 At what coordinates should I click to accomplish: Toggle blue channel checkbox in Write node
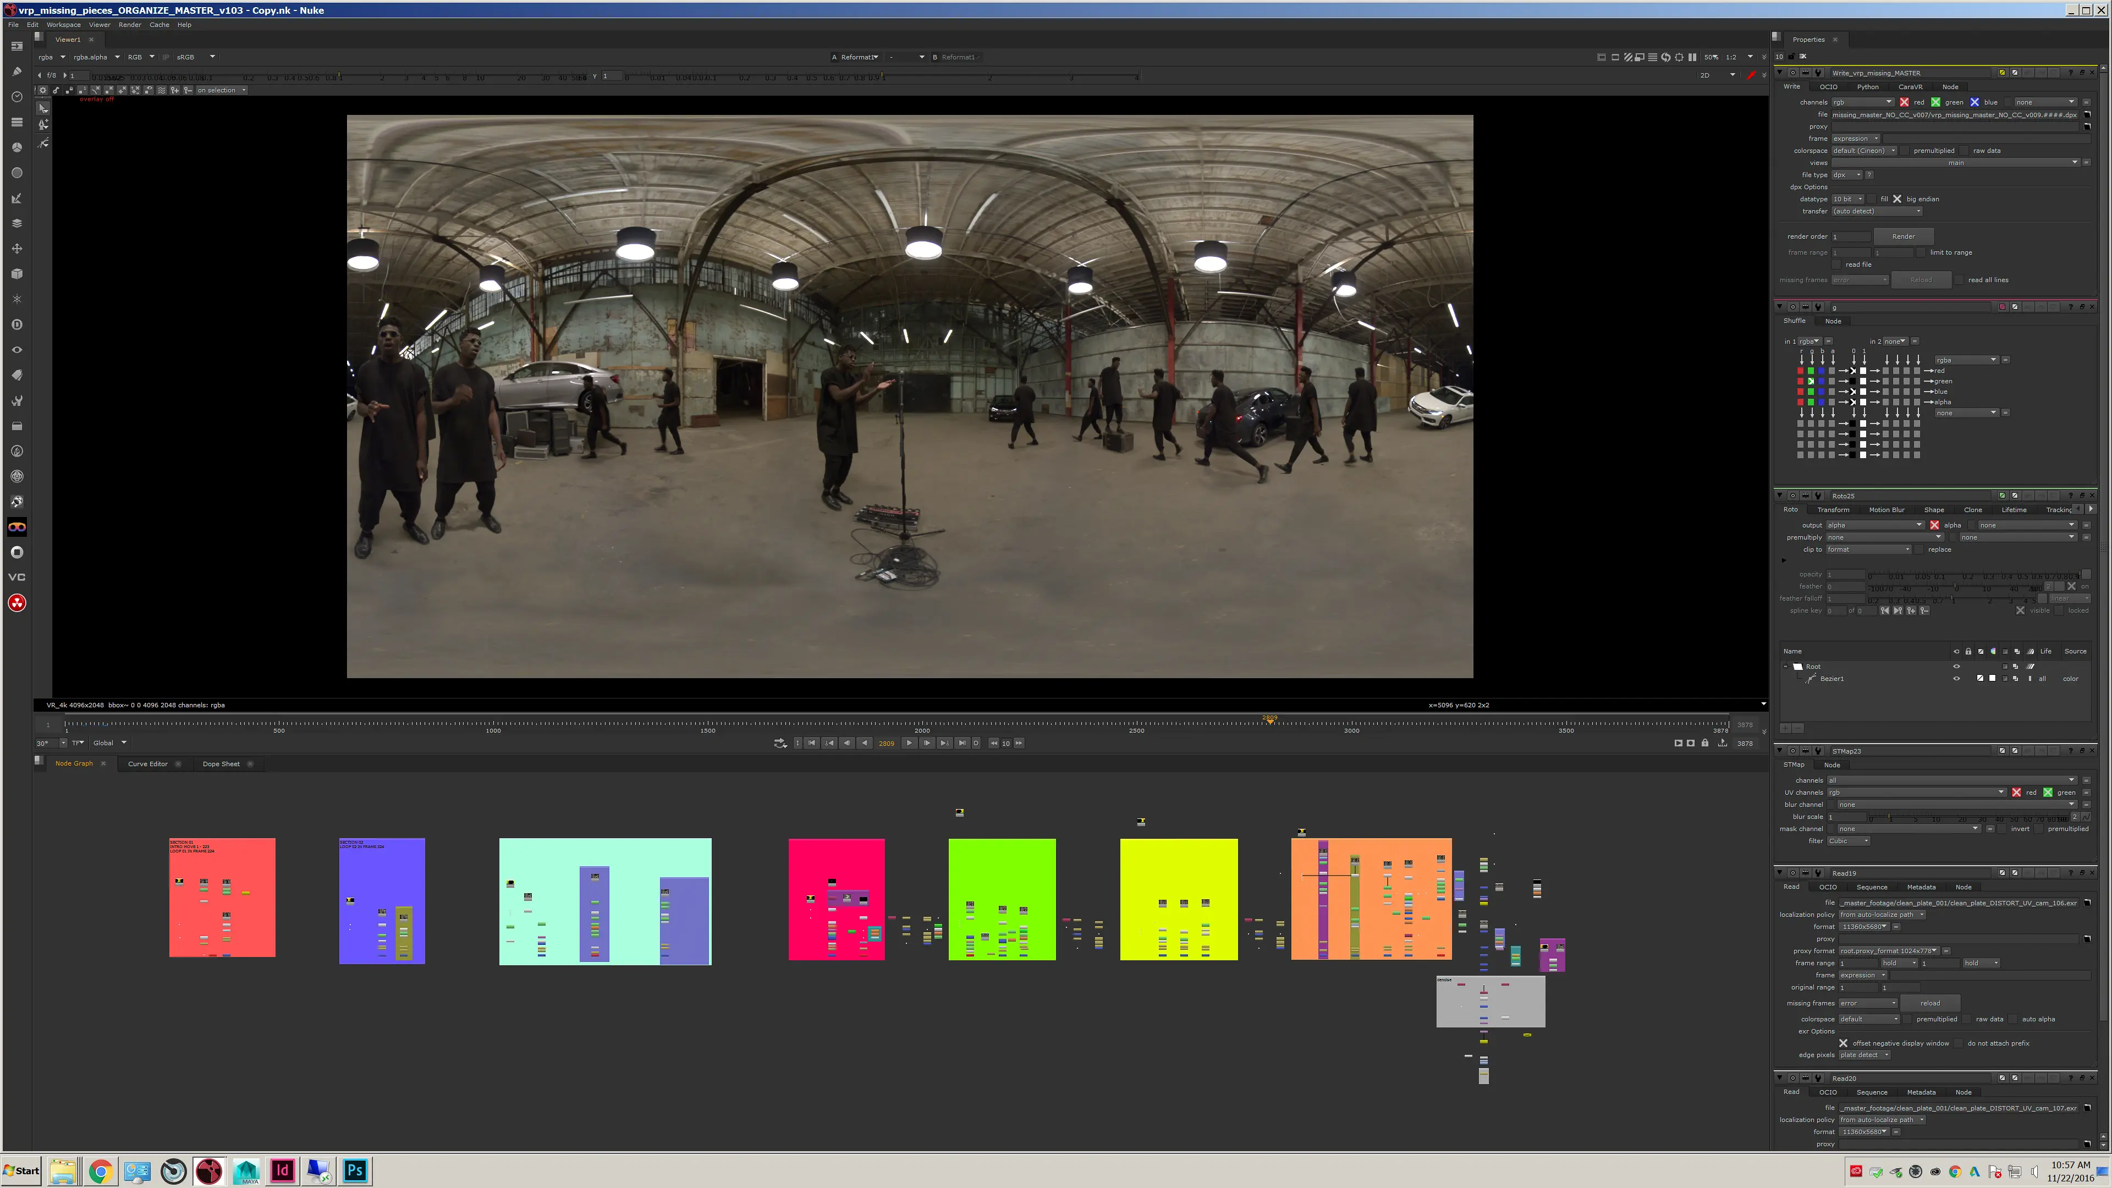pos(1975,102)
